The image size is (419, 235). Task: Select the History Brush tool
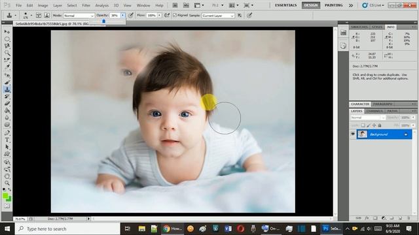click(7, 97)
